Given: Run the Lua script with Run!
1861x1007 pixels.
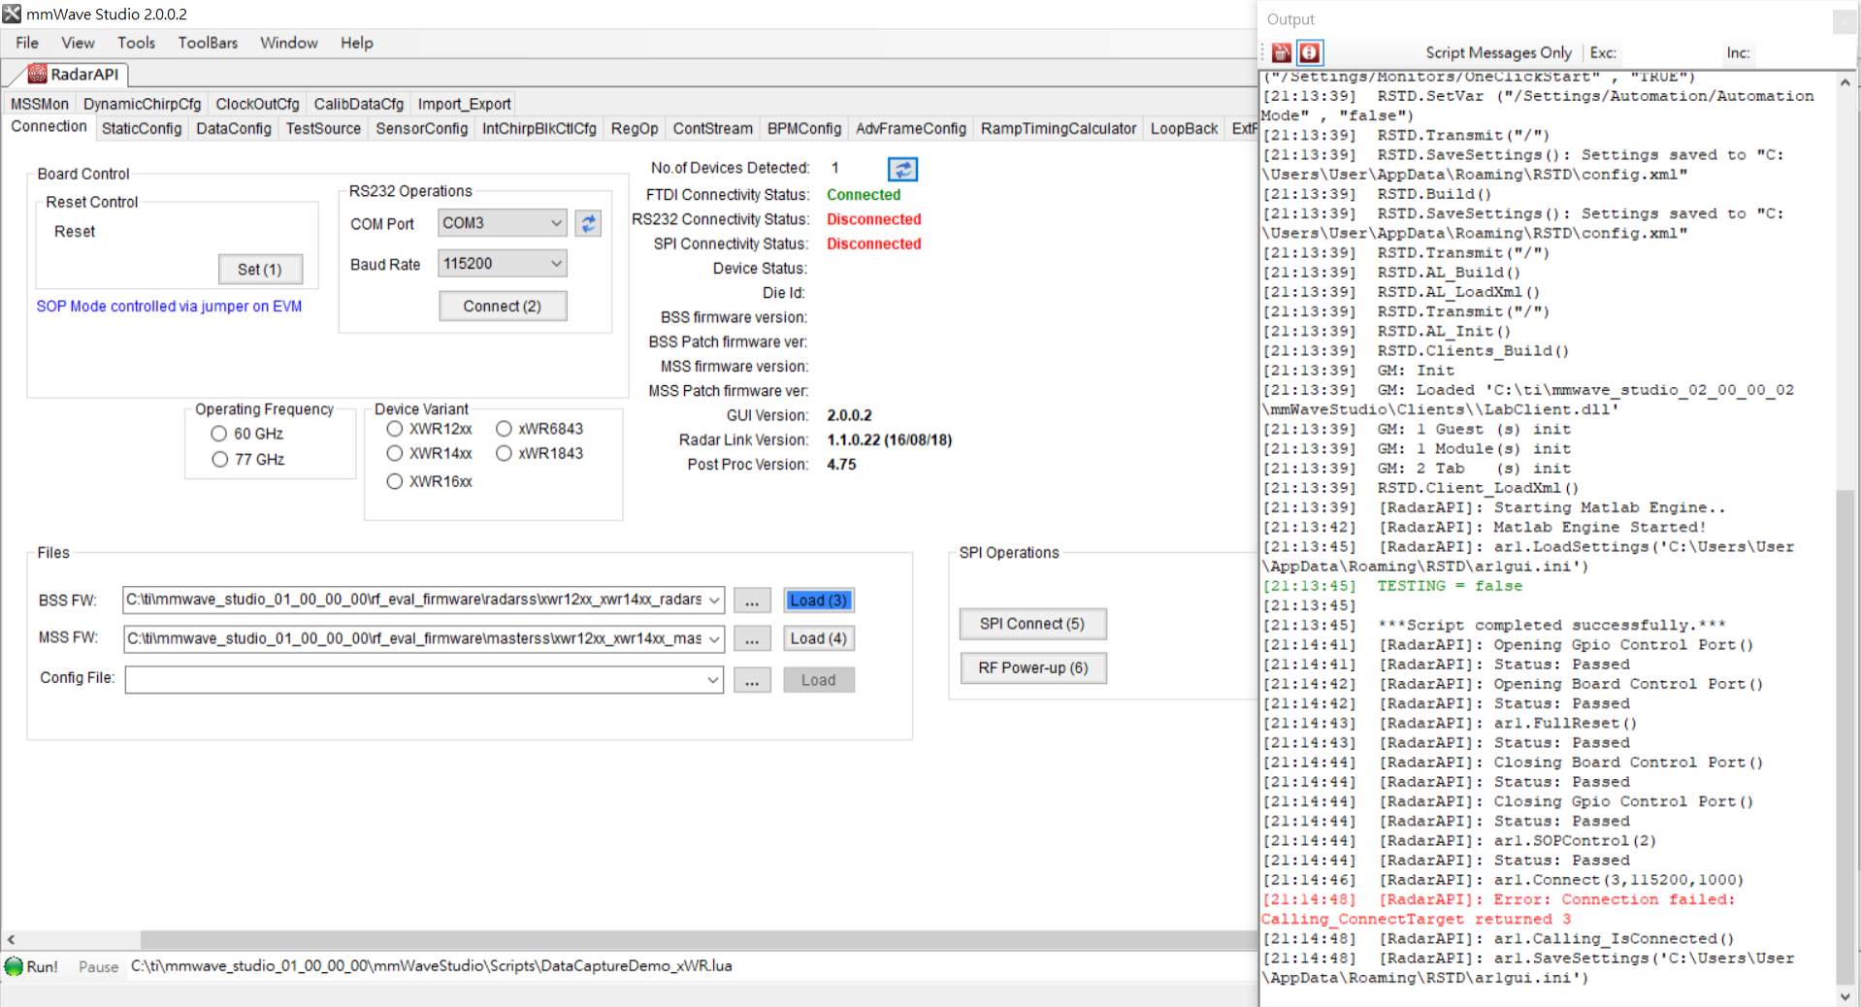Looking at the screenshot, I should pos(32,966).
